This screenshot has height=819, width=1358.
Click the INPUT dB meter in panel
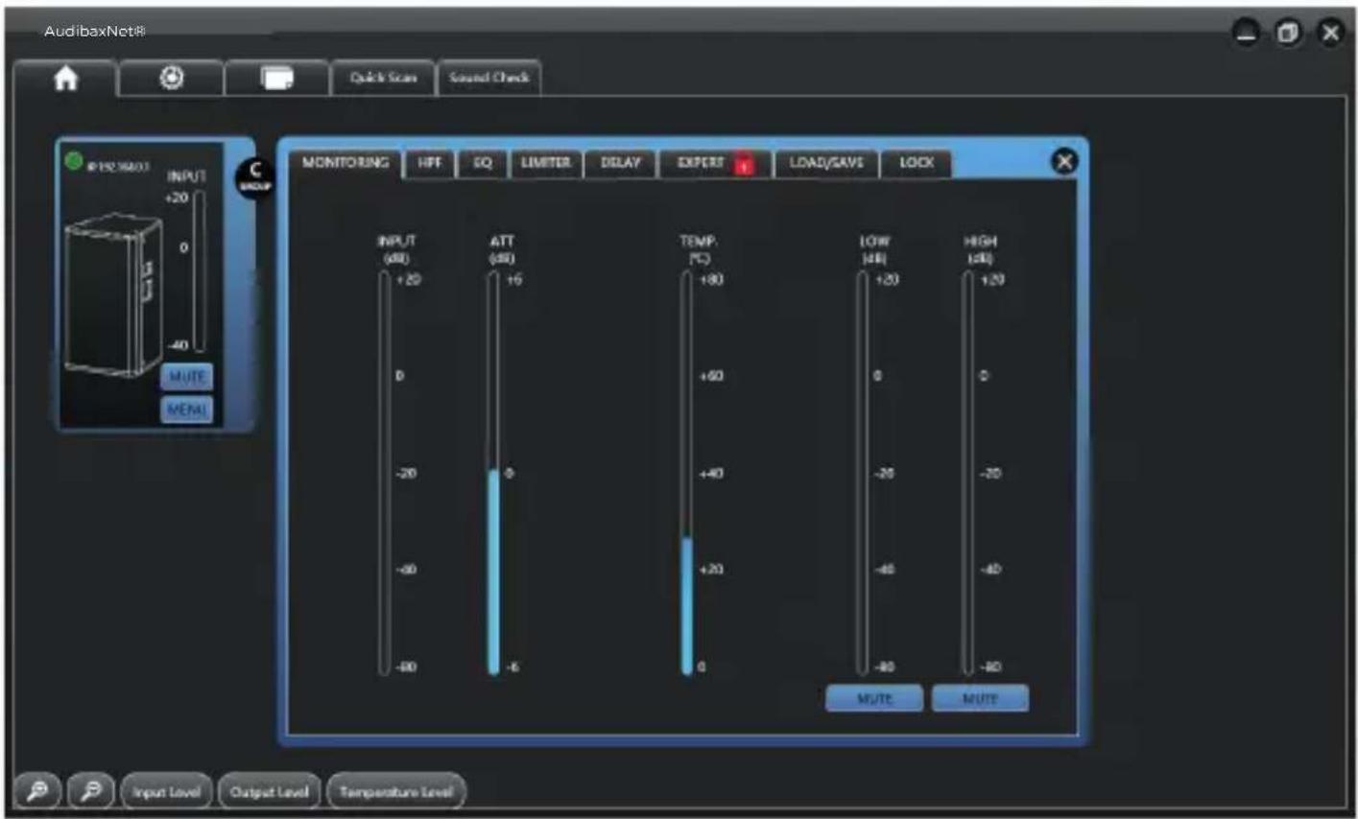384,474
